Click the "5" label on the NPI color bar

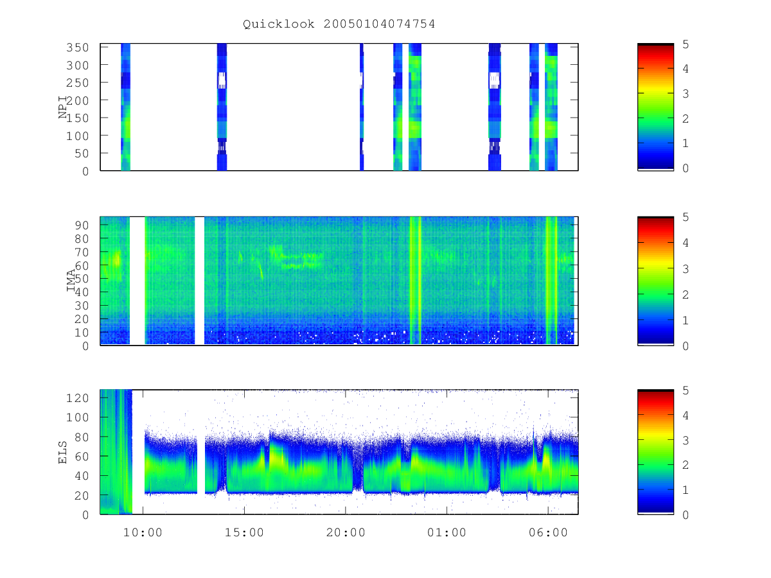click(686, 44)
